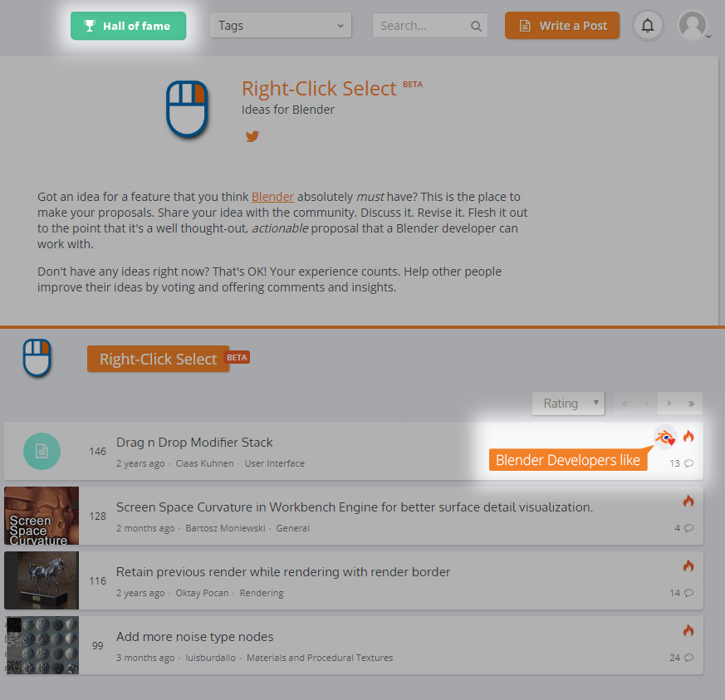Go to the first page of results
Image resolution: width=725 pixels, height=700 pixels.
[x=625, y=404]
